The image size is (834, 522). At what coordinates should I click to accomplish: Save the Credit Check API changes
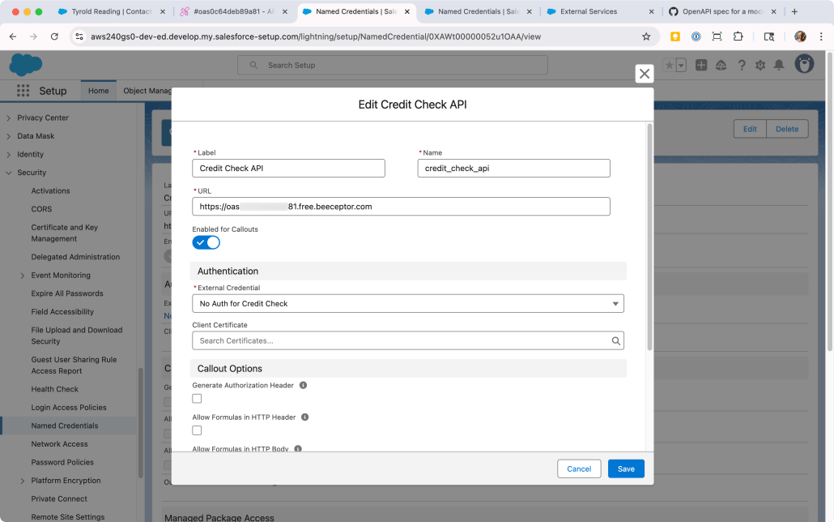pos(625,469)
